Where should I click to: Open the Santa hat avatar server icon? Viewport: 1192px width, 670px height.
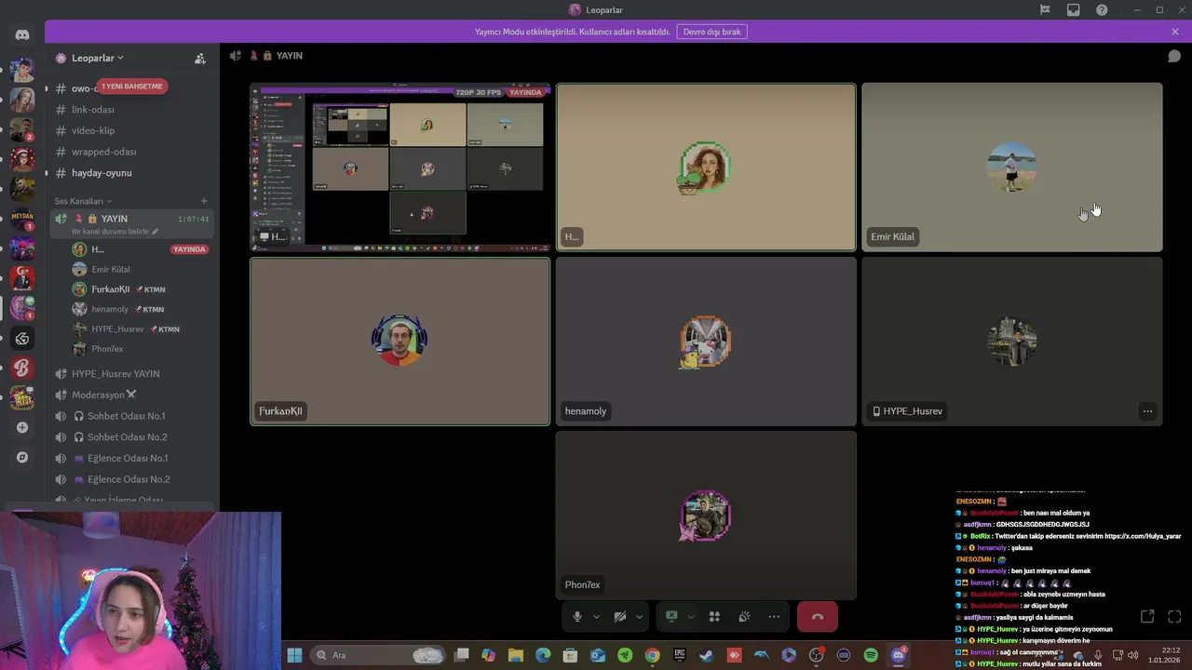[22, 159]
